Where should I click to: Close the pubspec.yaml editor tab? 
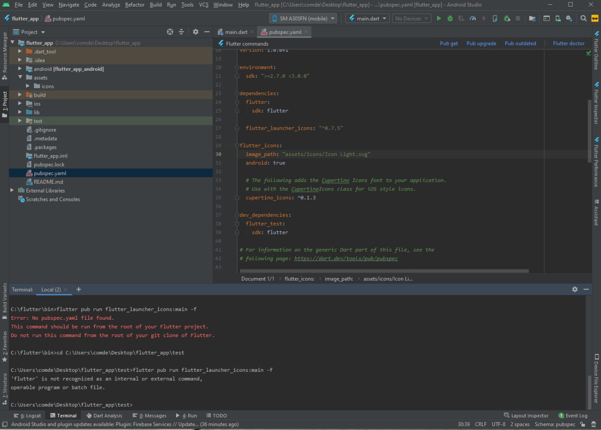[307, 32]
